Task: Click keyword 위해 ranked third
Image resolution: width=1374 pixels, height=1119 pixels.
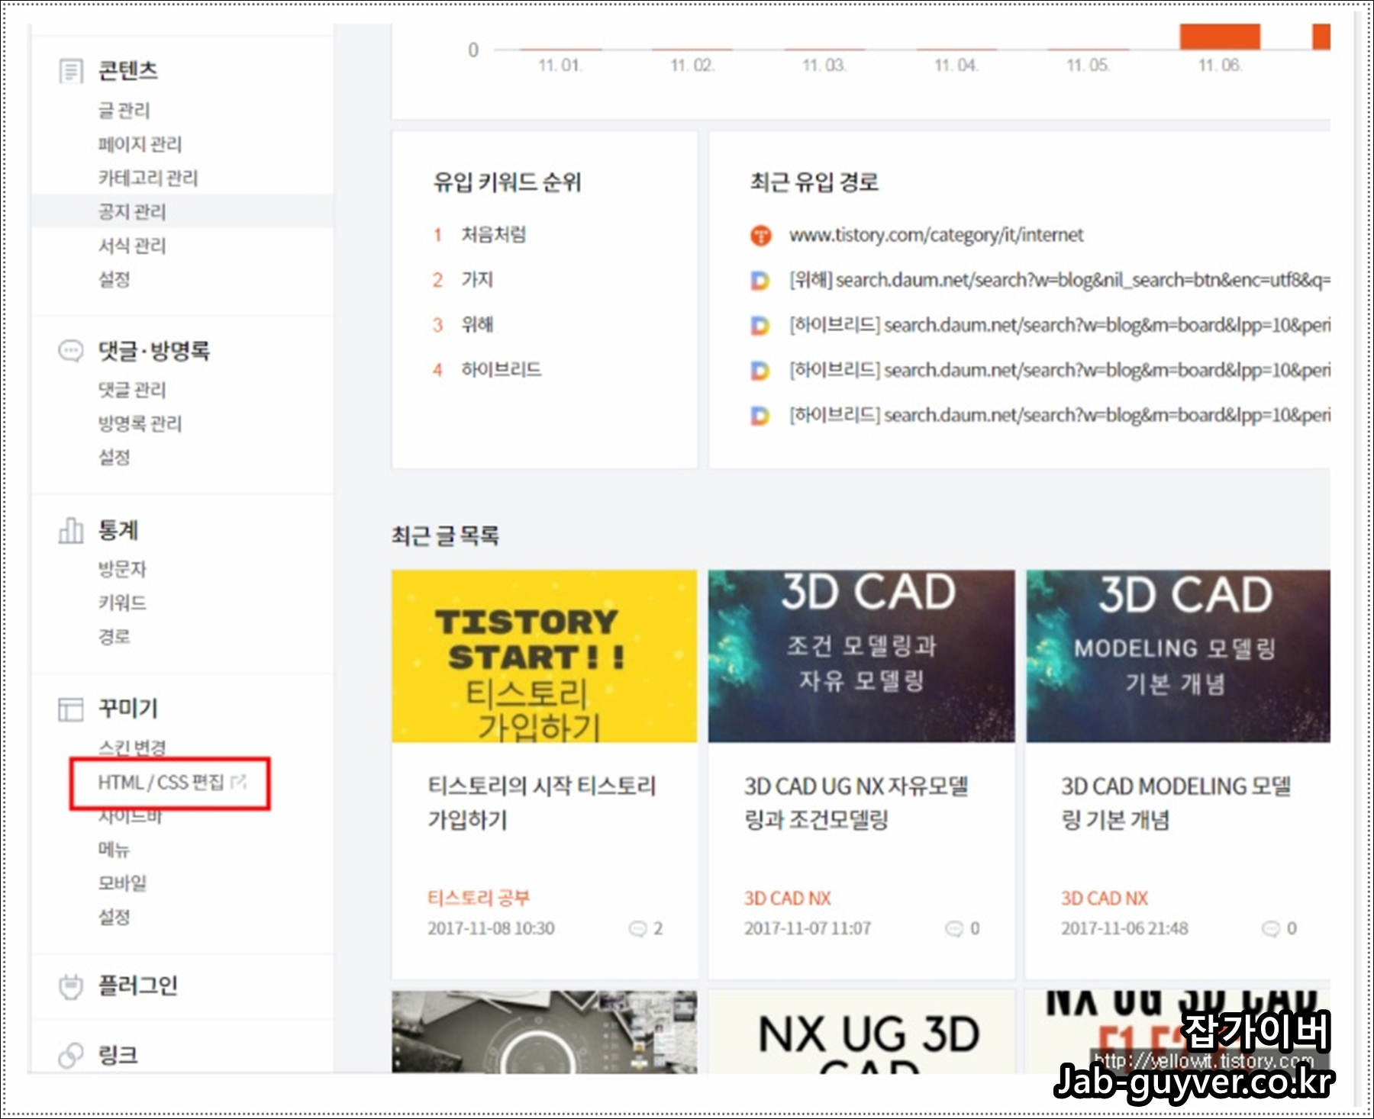Action: tap(477, 324)
